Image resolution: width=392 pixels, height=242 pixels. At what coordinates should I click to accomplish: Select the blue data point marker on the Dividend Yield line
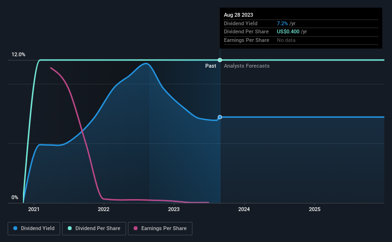(220, 117)
